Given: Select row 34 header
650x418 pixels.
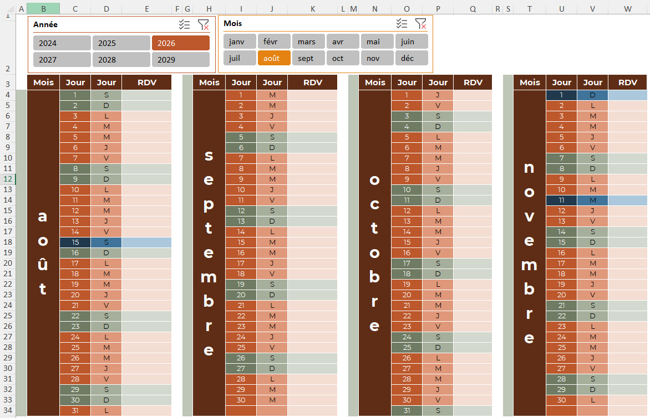Looking at the screenshot, I should (x=7, y=411).
